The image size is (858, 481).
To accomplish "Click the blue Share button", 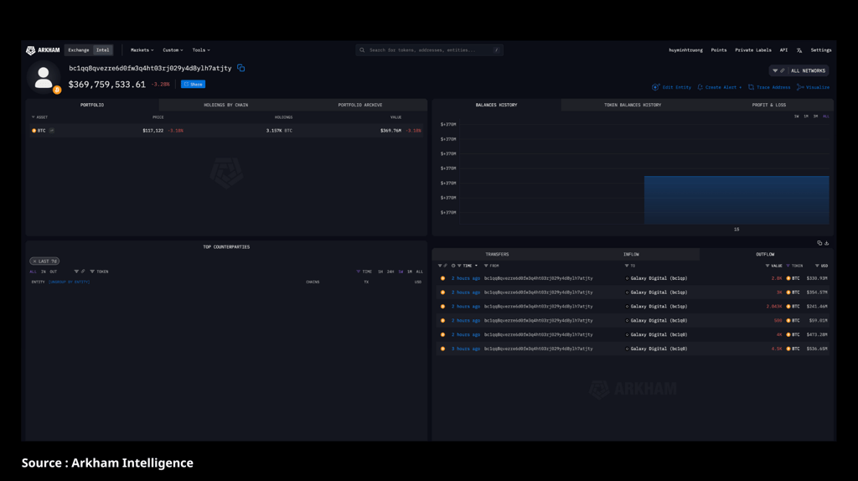I will pos(194,85).
